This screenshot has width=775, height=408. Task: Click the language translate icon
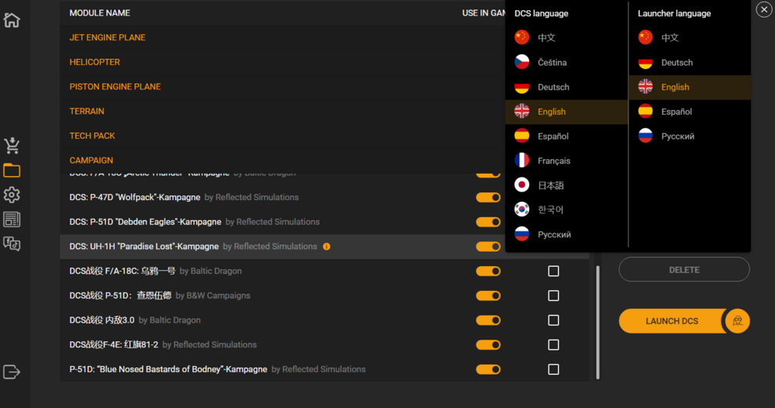tap(12, 244)
